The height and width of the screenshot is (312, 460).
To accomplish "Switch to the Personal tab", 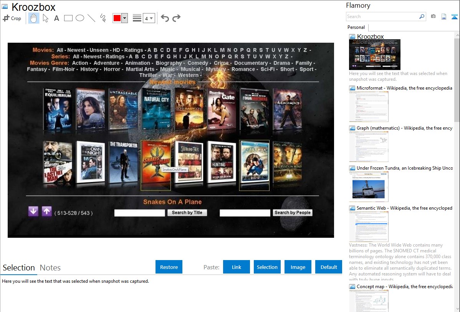I will [356, 27].
